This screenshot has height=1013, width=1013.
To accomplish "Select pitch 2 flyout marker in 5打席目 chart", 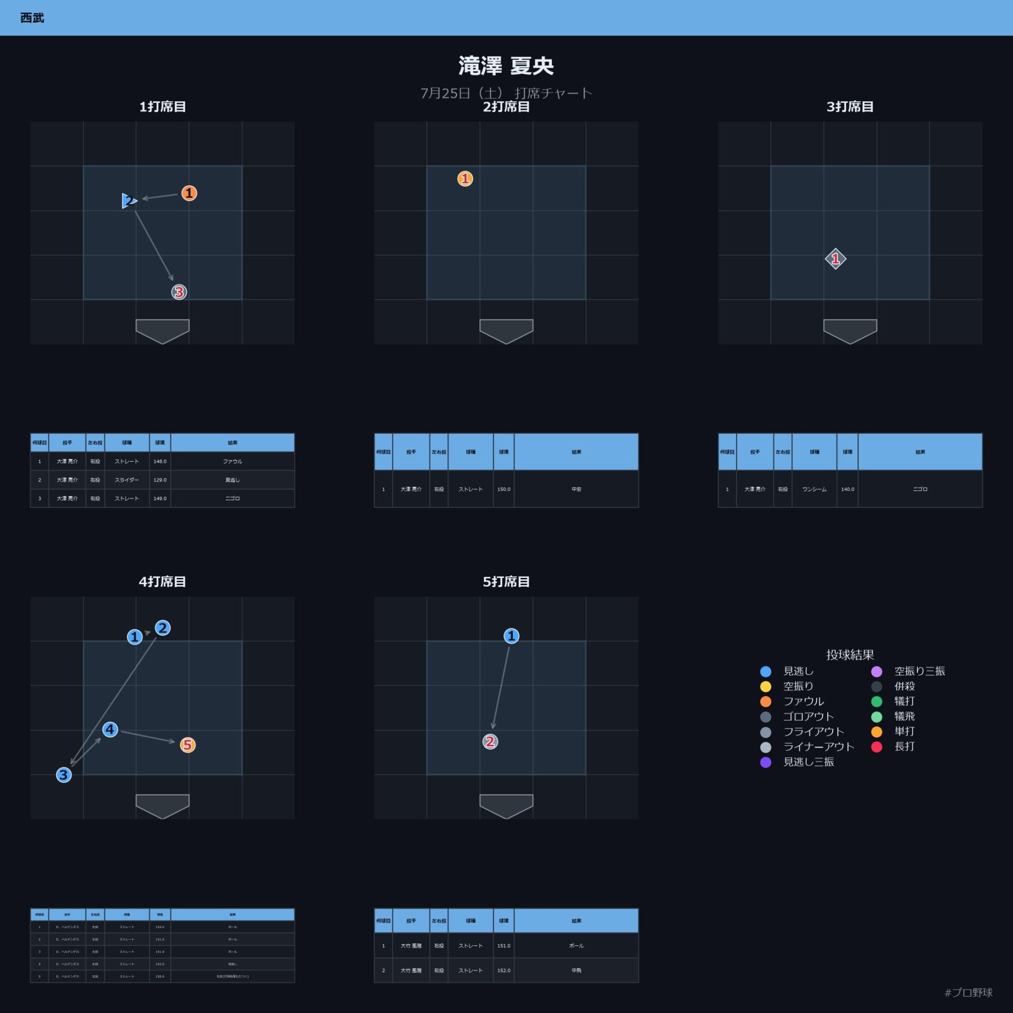I will click(490, 741).
